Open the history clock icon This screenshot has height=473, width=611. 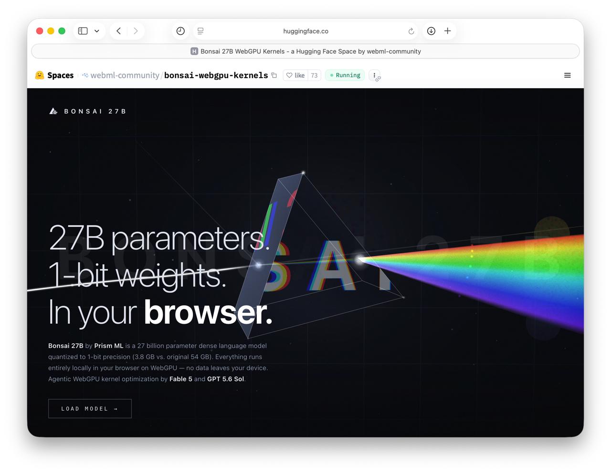(x=180, y=31)
